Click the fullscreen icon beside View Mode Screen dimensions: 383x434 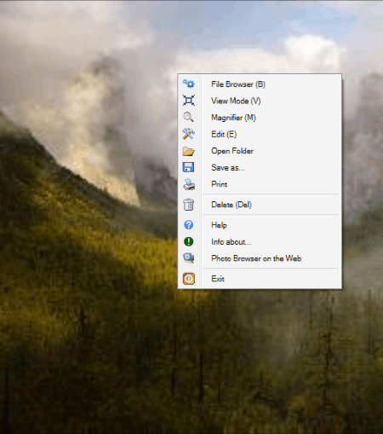click(x=189, y=101)
